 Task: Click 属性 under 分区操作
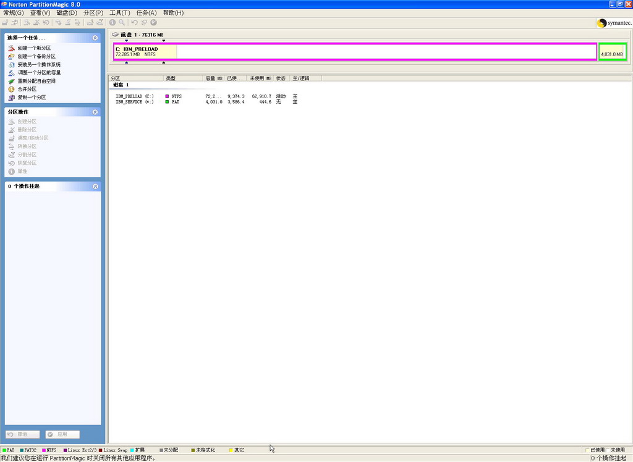(x=22, y=171)
